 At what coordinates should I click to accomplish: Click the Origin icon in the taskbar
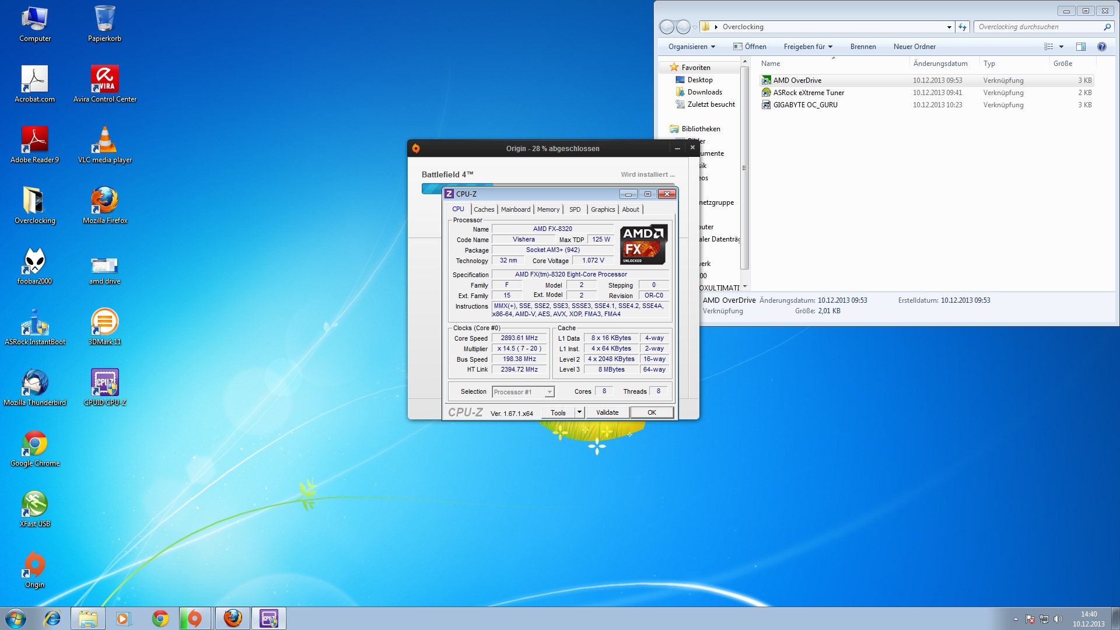pyautogui.click(x=195, y=618)
